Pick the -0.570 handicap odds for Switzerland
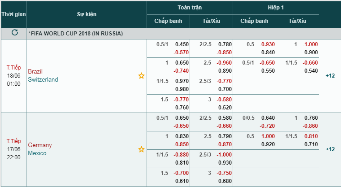Viewport: 343px width, 187px height. tap(181, 52)
